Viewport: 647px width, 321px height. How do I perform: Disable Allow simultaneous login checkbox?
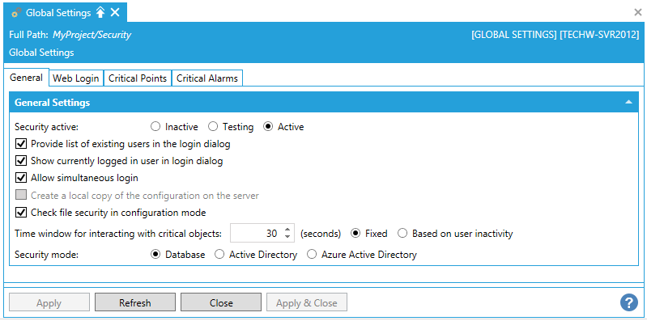[20, 178]
